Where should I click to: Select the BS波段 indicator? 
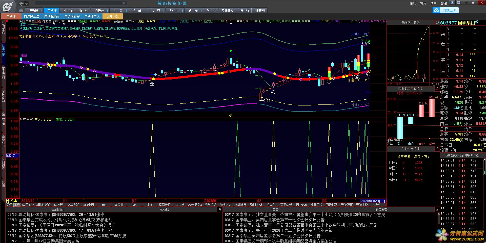[x=58, y=205]
